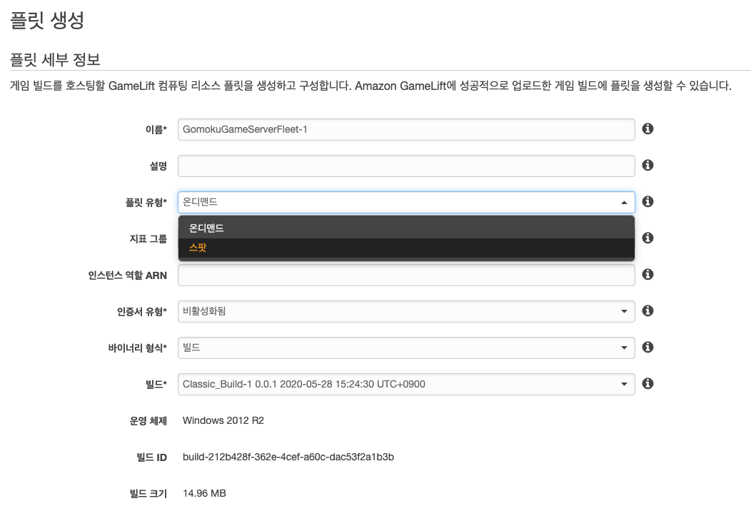Click the 이름 input with GomokuGameServerFleet-1
Screen dimensions: 751x506
pyautogui.click(x=406, y=129)
